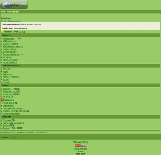This screenshot has width=161, height=155.
Task: Open the Вход login link
Action: (x=3, y=12)
